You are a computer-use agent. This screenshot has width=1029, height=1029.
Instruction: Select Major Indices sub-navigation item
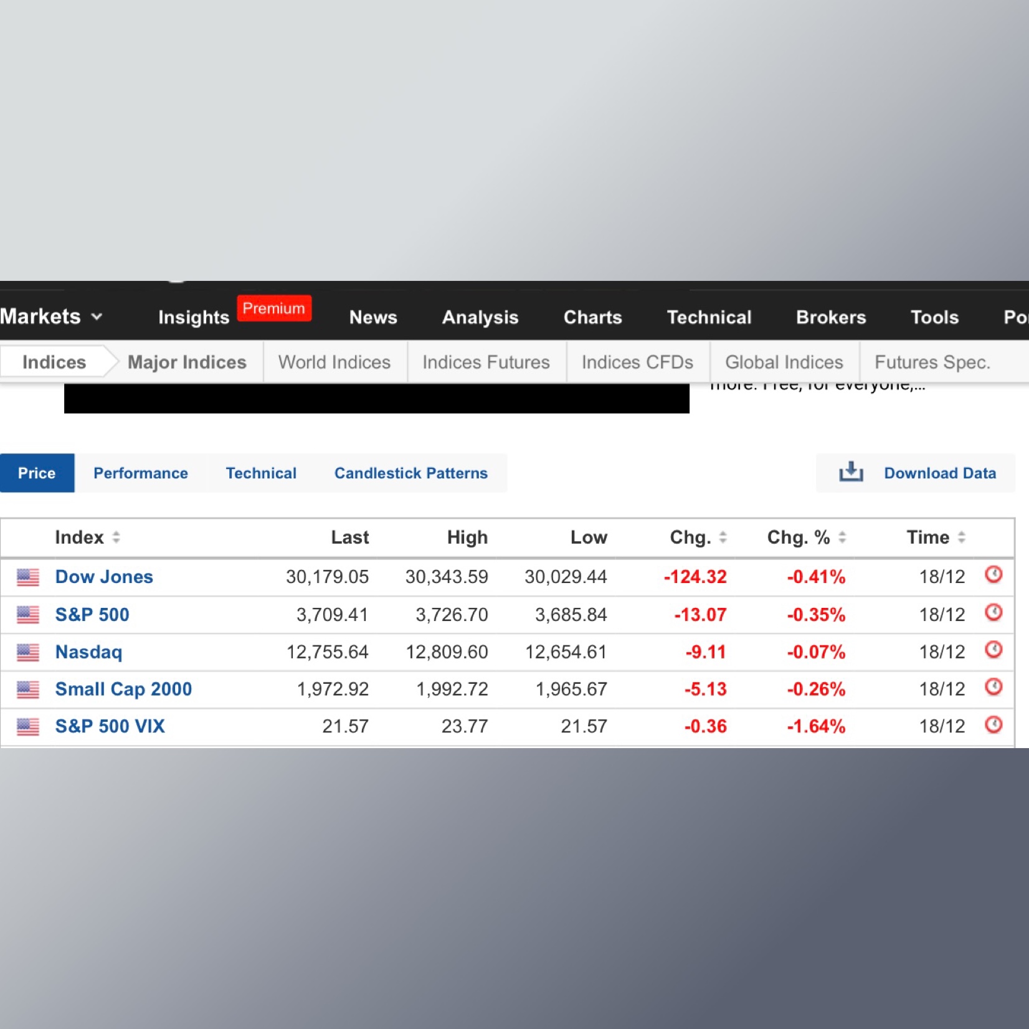tap(187, 362)
